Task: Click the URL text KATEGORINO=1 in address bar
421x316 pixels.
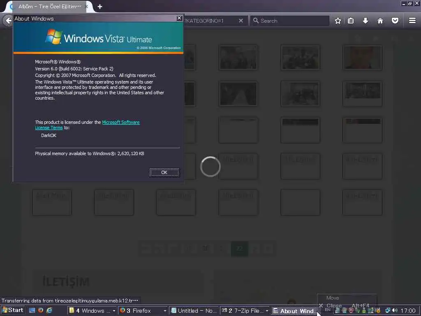Action: pos(204,21)
